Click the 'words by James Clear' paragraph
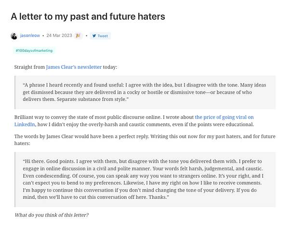 120,136
